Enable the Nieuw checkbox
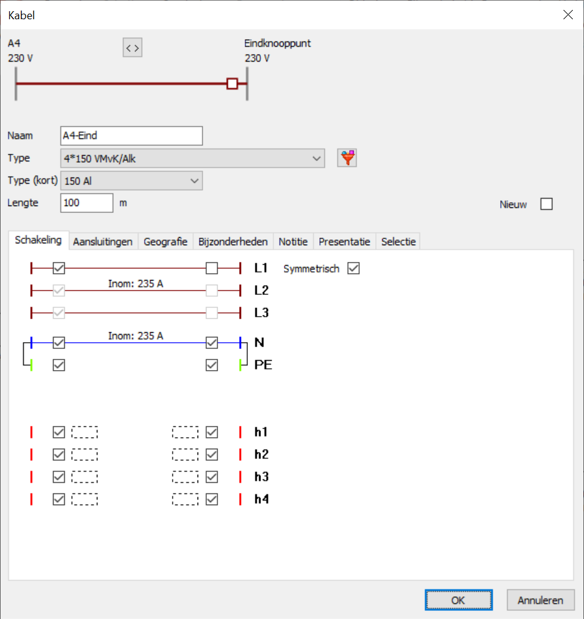Viewport: 584px width, 619px height. click(x=546, y=204)
